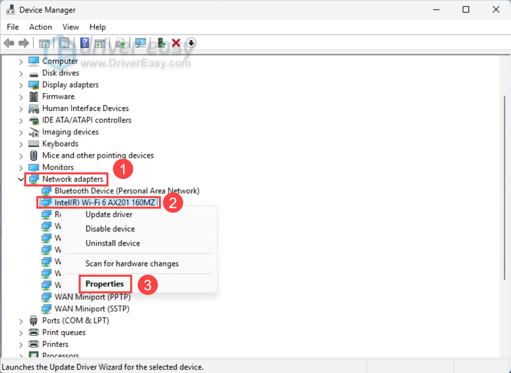Select the Network adapters tree label
The height and width of the screenshot is (373, 511).
[73, 179]
